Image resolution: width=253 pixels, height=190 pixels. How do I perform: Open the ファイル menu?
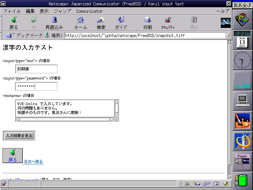pyautogui.click(x=12, y=11)
